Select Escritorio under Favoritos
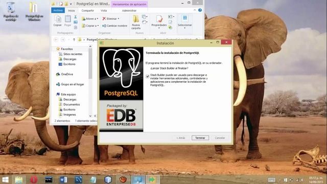The height and width of the screenshot is (184, 327). 69,64
